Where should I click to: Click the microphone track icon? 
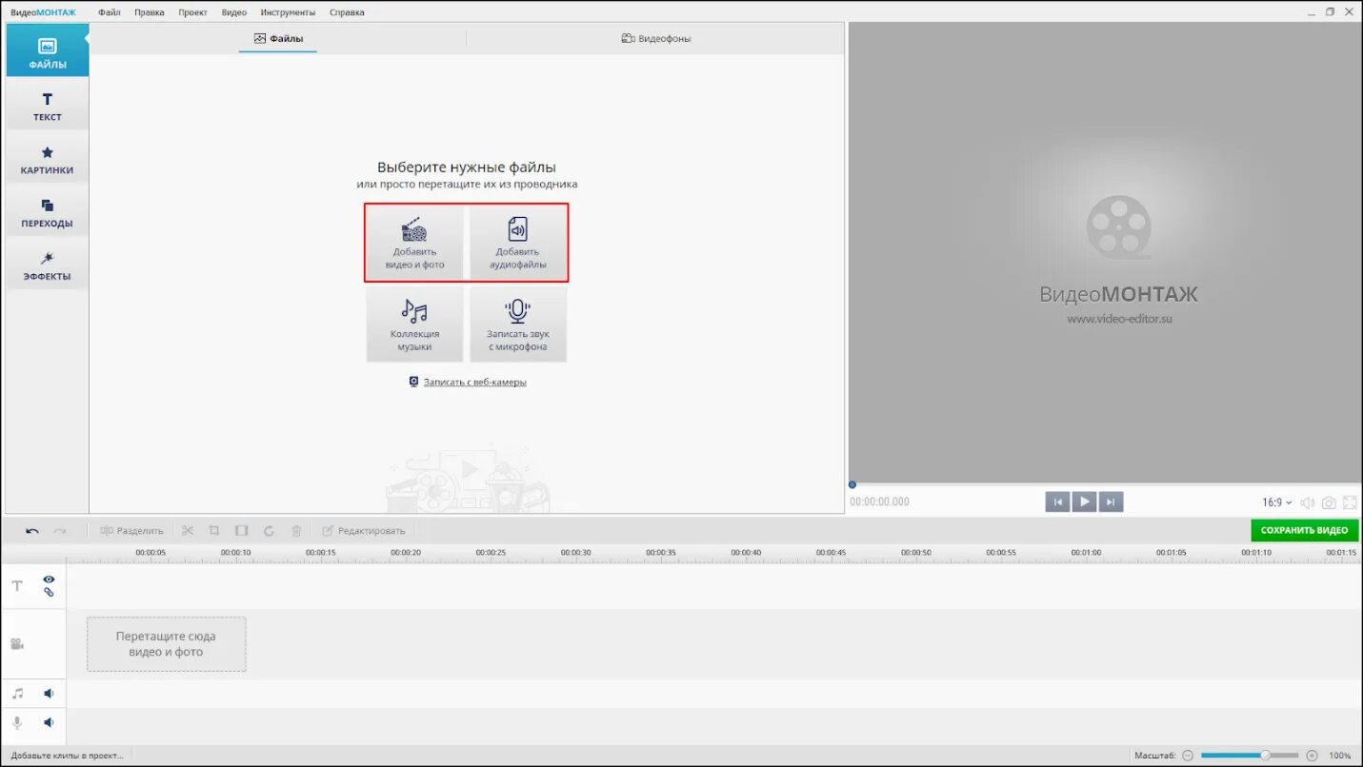[17, 723]
